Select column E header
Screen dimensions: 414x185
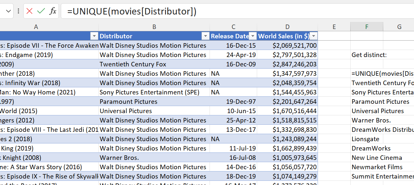pos(334,27)
